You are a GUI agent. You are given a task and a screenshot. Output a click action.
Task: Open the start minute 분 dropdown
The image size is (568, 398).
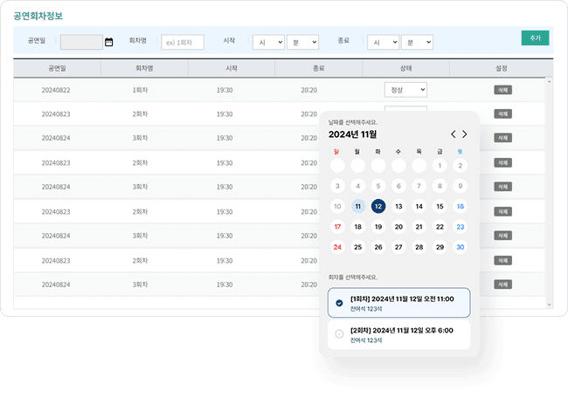(301, 42)
